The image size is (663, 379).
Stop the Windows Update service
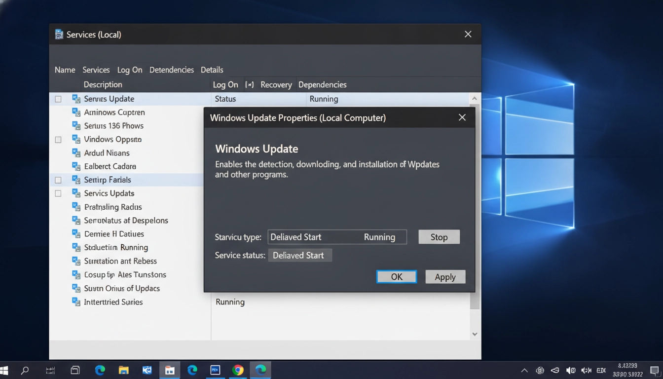coord(439,237)
